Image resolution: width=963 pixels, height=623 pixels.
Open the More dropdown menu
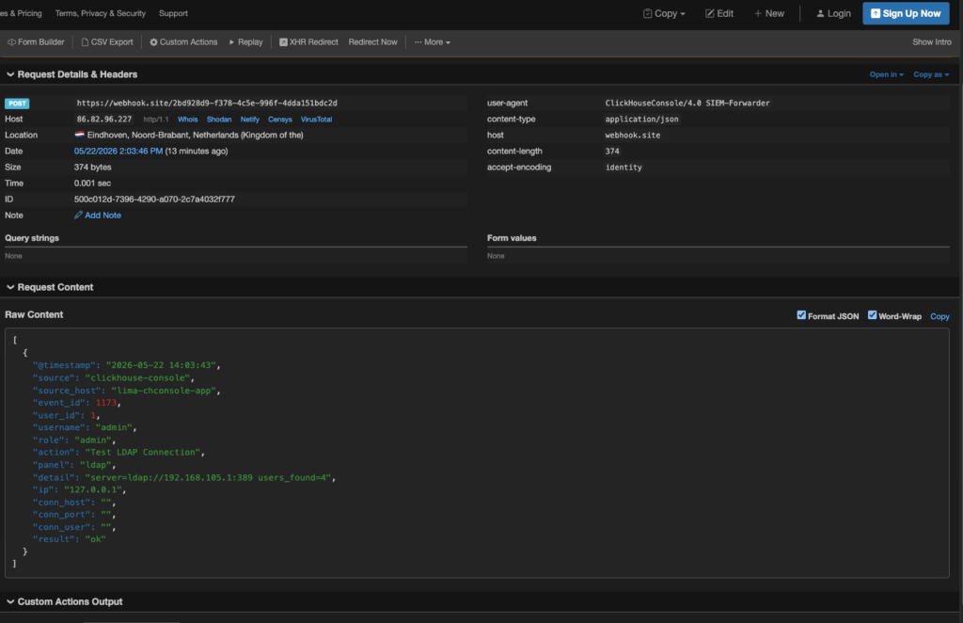[433, 41]
